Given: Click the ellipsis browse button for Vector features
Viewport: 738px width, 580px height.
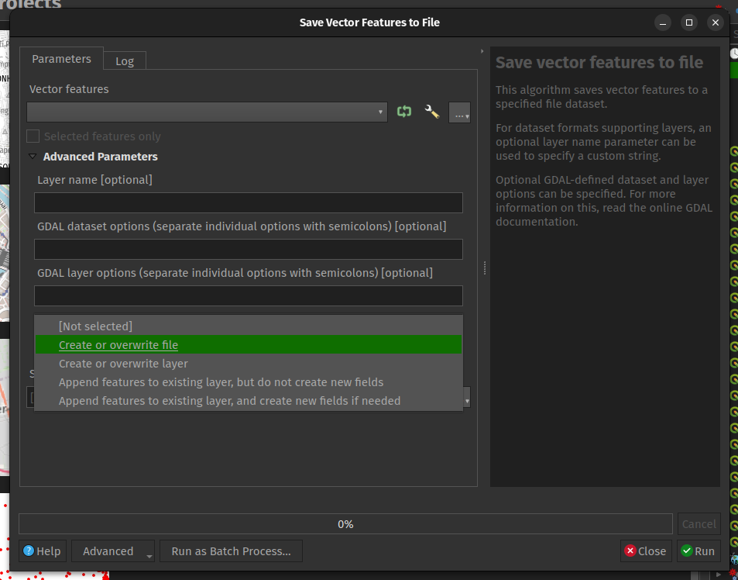Looking at the screenshot, I should pos(459,112).
